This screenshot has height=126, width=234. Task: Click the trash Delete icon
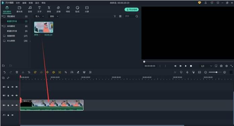17,72
